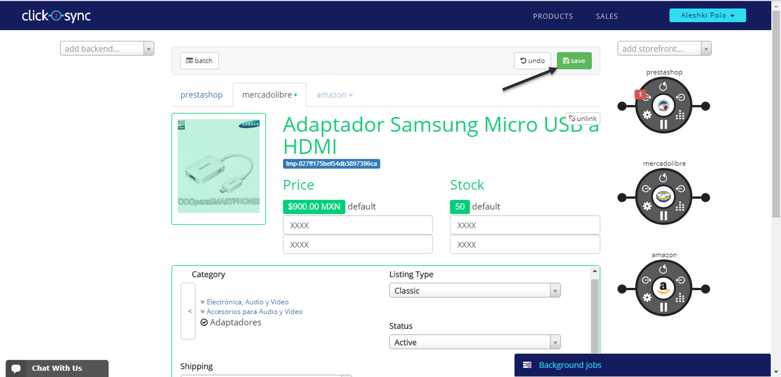This screenshot has height=377, width=781.
Task: Open the Aleshki Polo user menu
Action: 707,15
